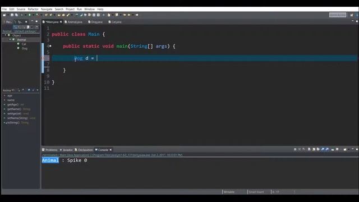This screenshot has height=202, width=359.
Task: Select the name field in members list
Action: point(11,100)
